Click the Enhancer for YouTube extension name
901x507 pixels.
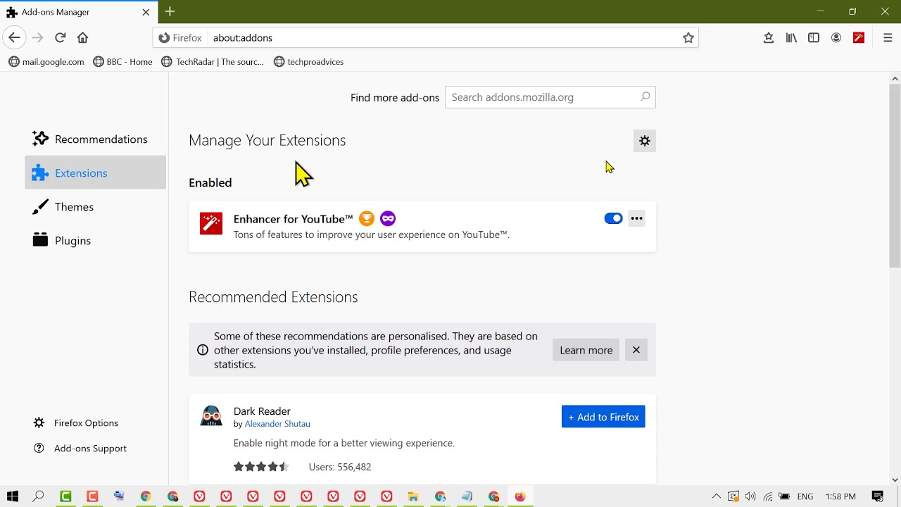(293, 218)
